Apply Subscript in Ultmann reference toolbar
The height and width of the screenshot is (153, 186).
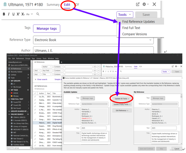[x=23, y=14]
